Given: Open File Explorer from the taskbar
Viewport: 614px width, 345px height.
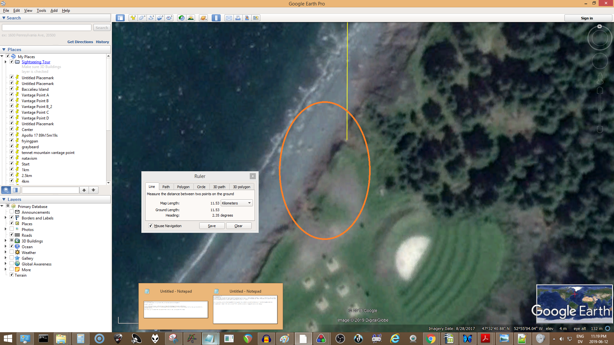Looking at the screenshot, I should [61, 339].
